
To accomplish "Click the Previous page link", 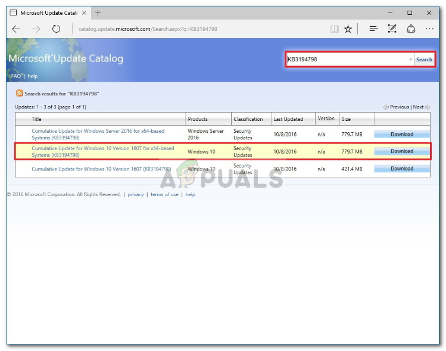I will point(396,107).
